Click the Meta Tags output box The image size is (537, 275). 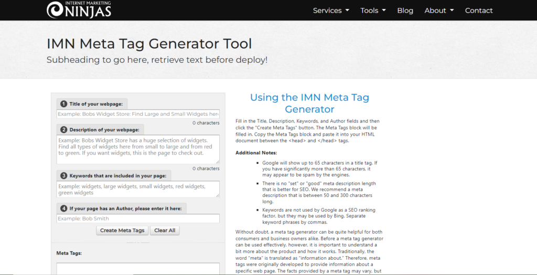[x=138, y=269]
